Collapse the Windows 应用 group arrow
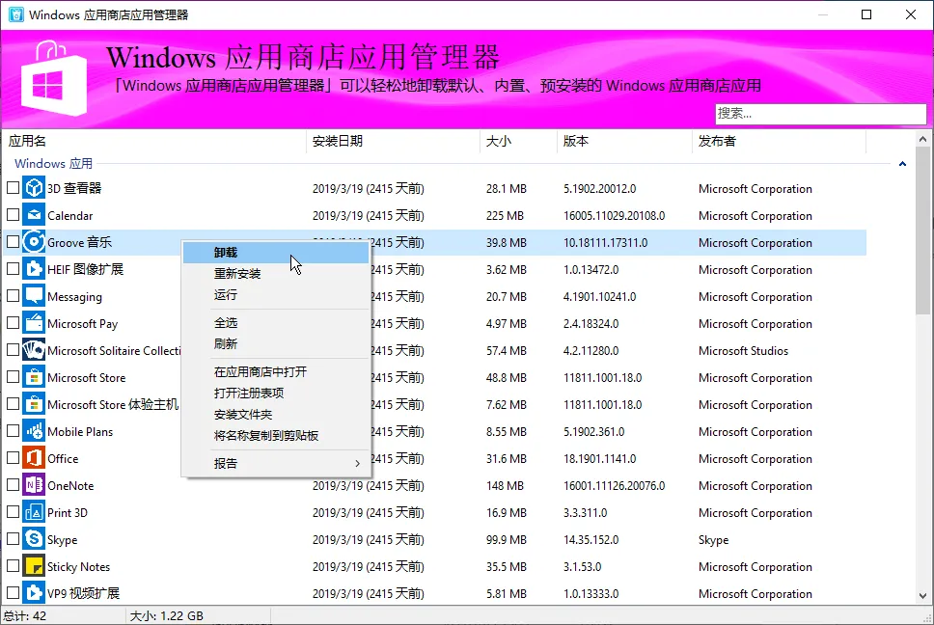The width and height of the screenshot is (934, 625). pyautogui.click(x=902, y=164)
